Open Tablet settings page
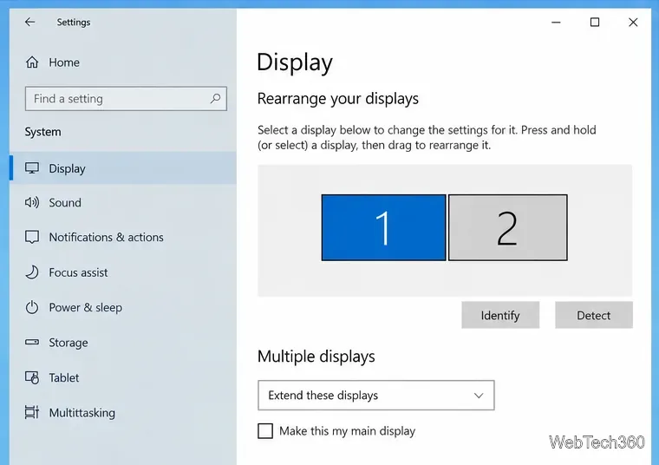 [123, 377]
